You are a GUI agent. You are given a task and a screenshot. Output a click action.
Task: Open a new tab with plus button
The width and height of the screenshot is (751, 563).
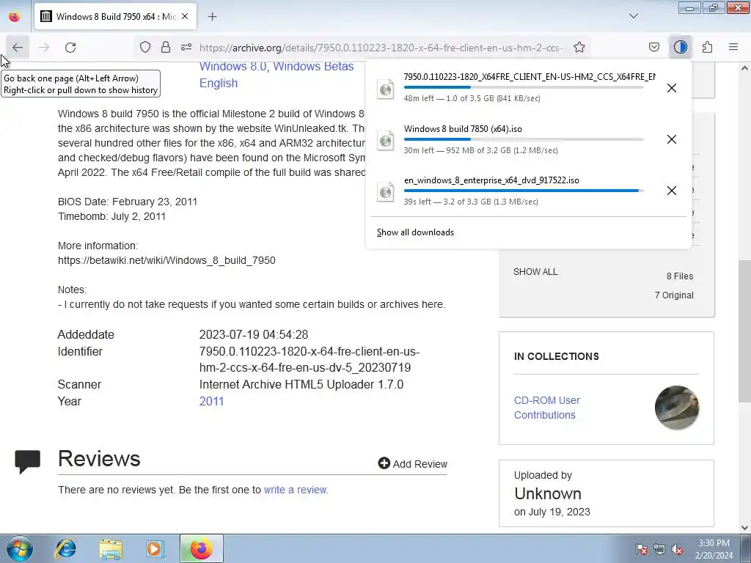(212, 17)
